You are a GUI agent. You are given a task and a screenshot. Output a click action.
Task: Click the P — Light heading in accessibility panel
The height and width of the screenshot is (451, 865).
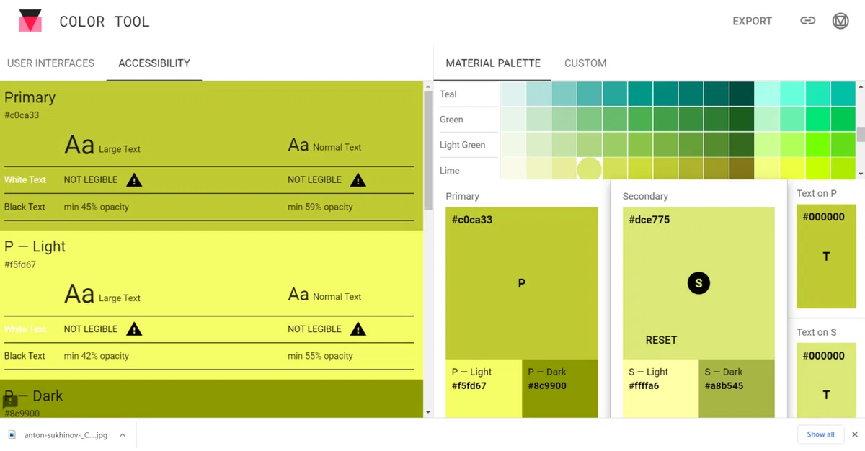(x=35, y=246)
